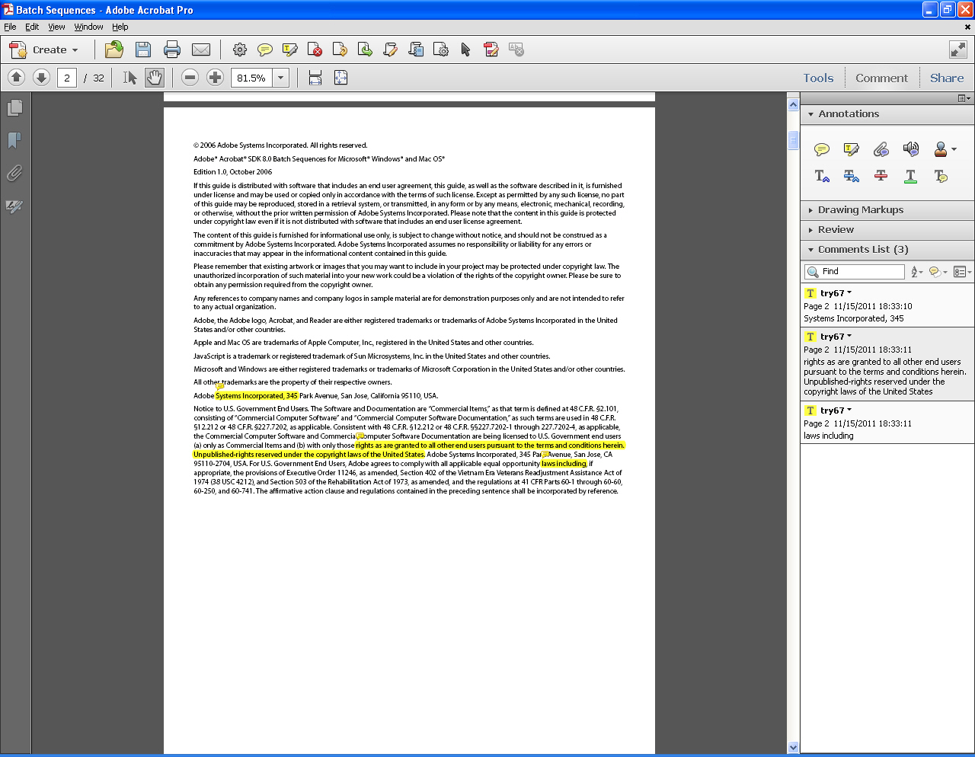Select the Sticky Note tool in Annotations

coord(821,150)
